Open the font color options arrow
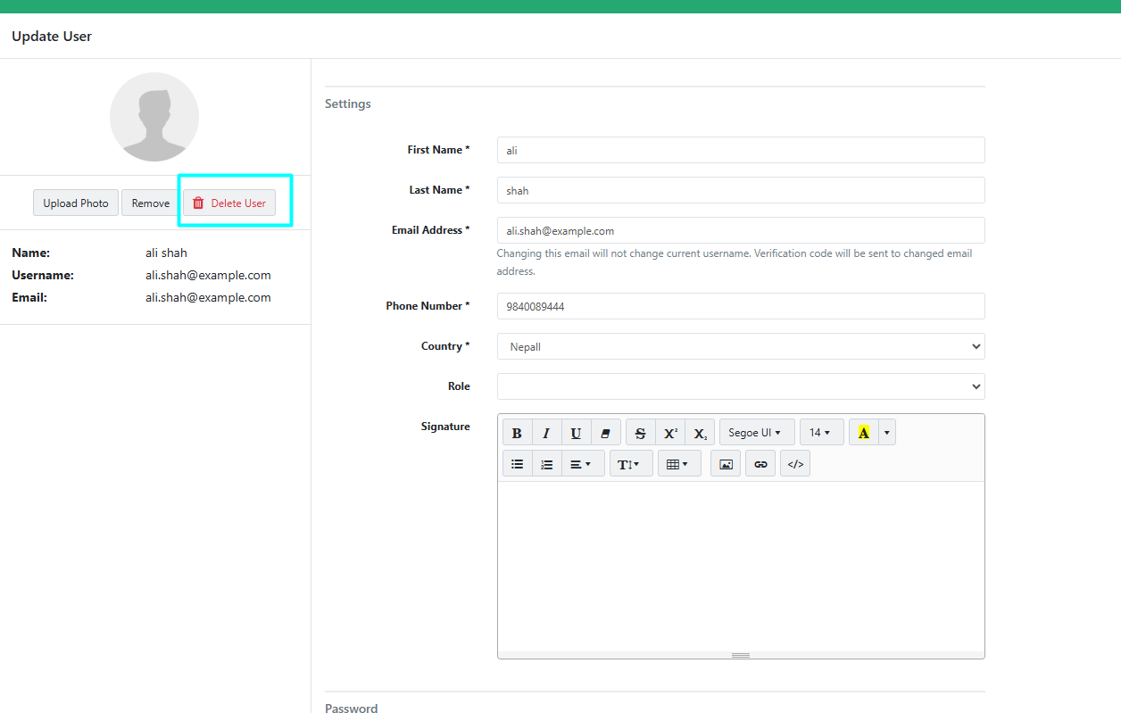 886,433
